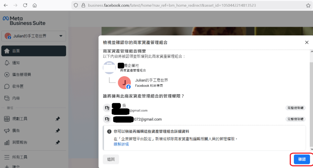This screenshot has width=313, height=168.
Task: Click the 收件匣 chat bubble icon
Action: [x=7, y=86]
